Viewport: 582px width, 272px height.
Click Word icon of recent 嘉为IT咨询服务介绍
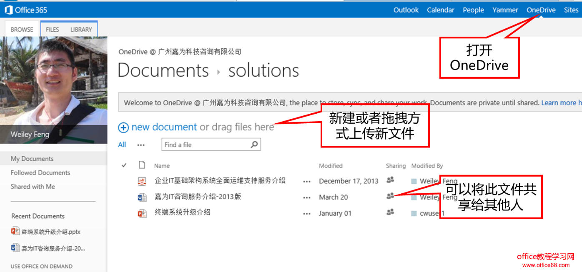point(15,247)
